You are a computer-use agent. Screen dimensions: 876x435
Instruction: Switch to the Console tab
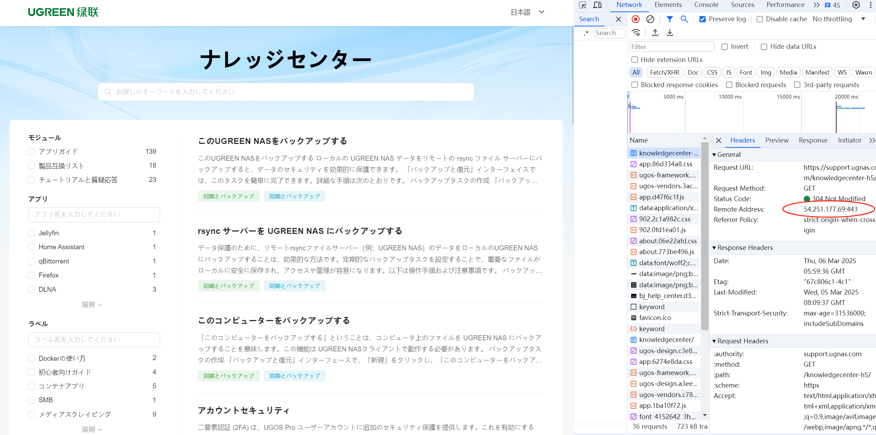tap(706, 5)
